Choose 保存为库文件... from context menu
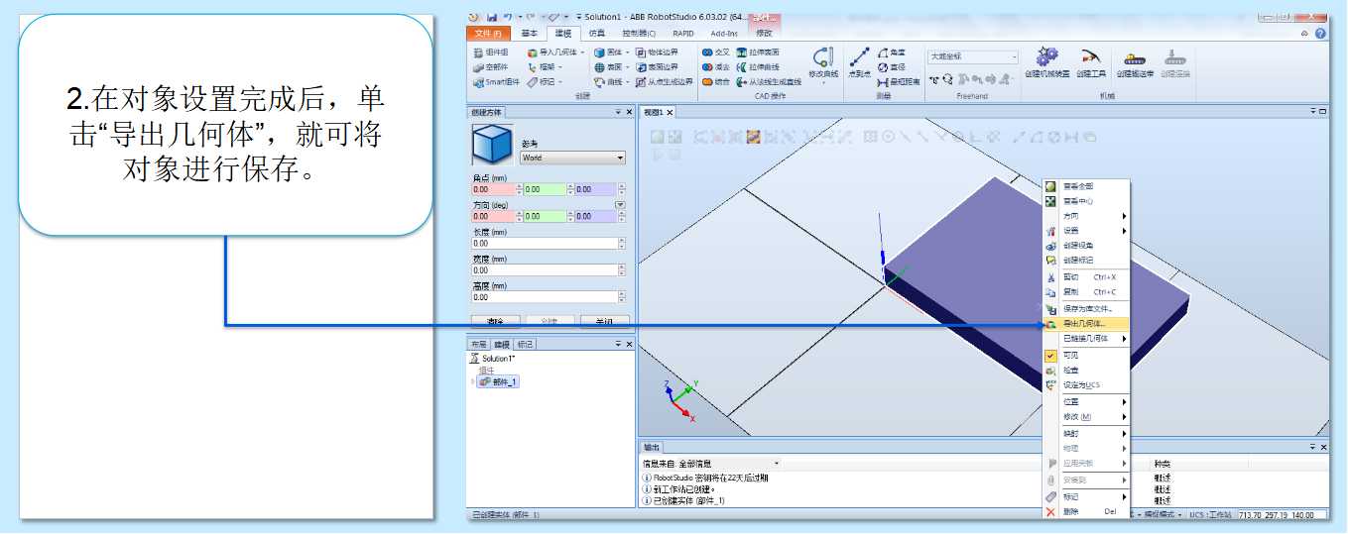 click(1086, 309)
